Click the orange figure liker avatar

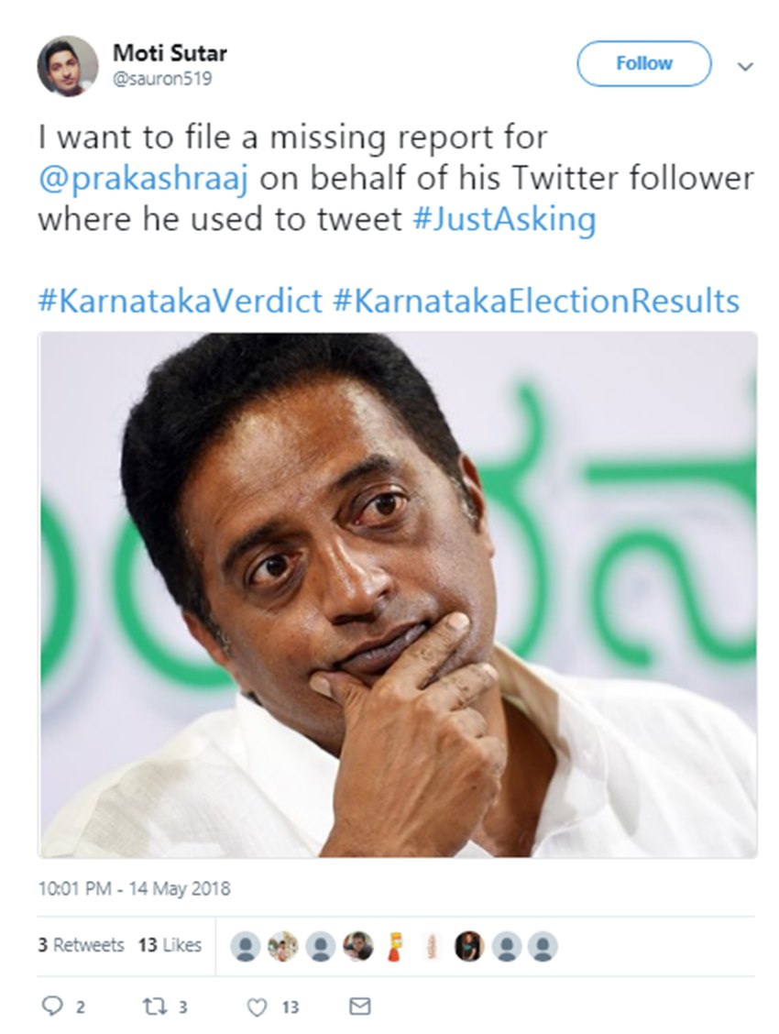[x=394, y=946]
